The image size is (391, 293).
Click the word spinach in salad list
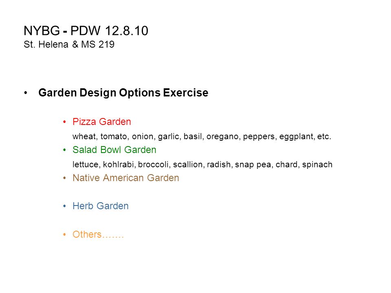pyautogui.click(x=317, y=165)
